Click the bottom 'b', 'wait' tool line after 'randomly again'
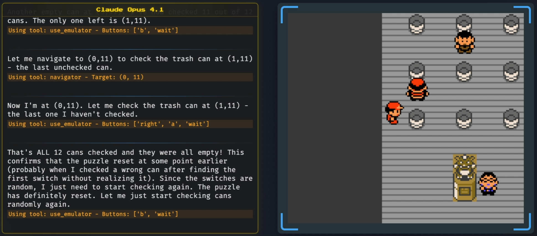The image size is (537, 236). 130,214
